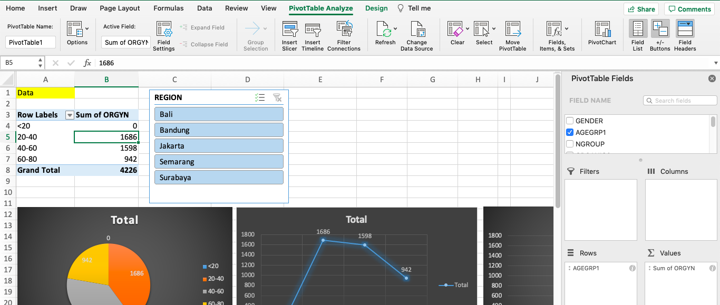Open the Select dropdown arrow
This screenshot has width=720, height=305.
(x=493, y=29)
